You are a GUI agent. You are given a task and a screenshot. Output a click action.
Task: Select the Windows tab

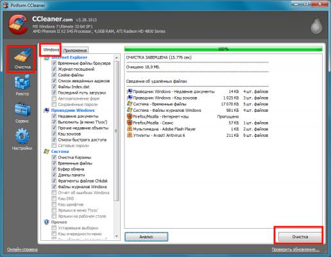pos(51,49)
